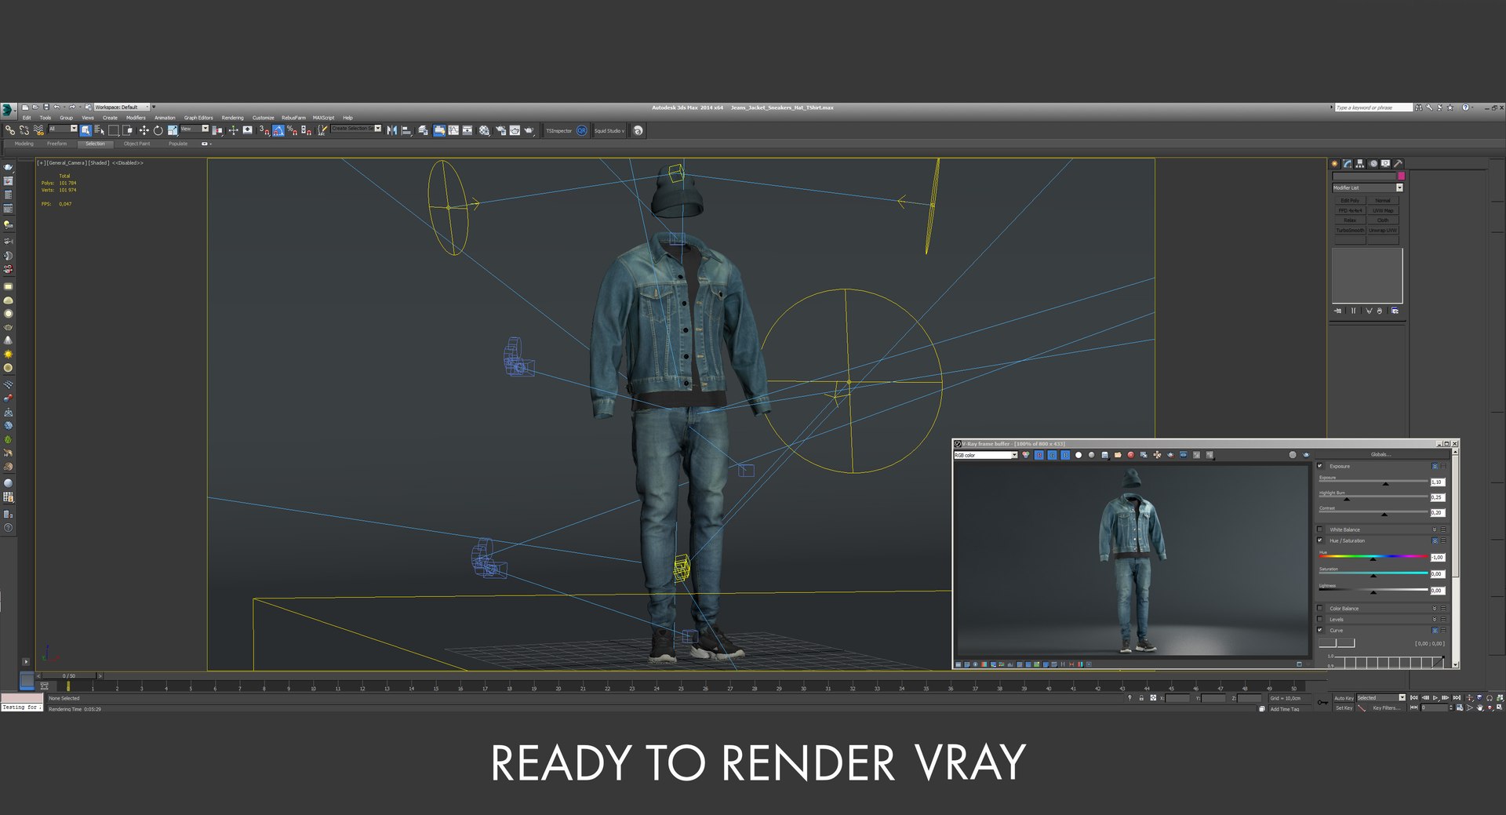
Task: Switch to the Object Paint ribbon tab
Action: click(136, 144)
